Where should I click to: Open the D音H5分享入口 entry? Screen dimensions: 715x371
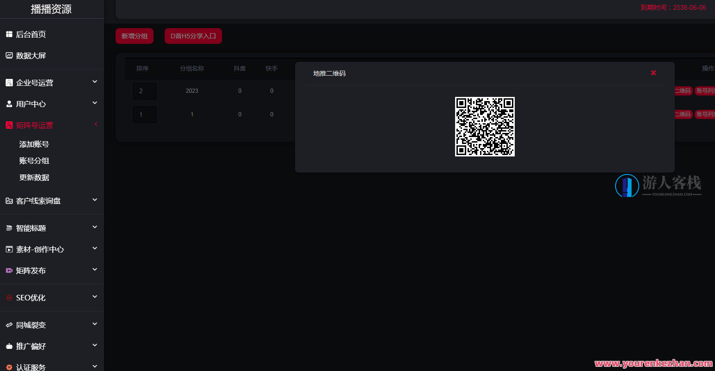tap(193, 36)
